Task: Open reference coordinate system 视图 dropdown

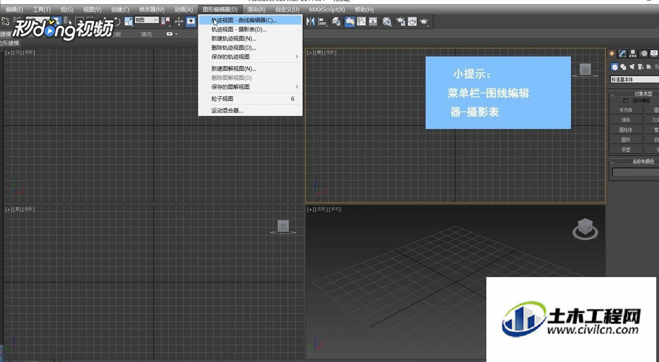Action: tap(147, 20)
